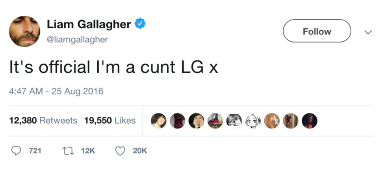
Task: View the 19,550 Likes list
Action: coord(110,121)
